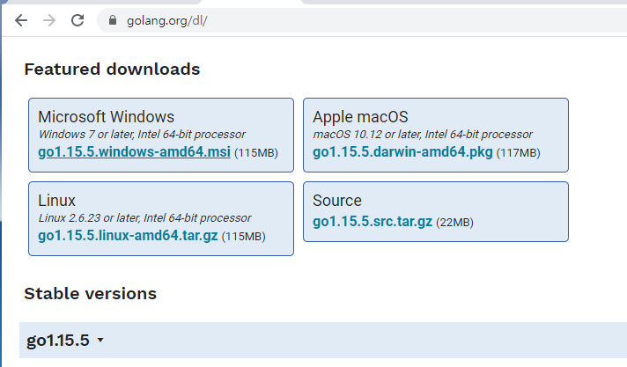
Task: View site security lock info
Action: 113,20
